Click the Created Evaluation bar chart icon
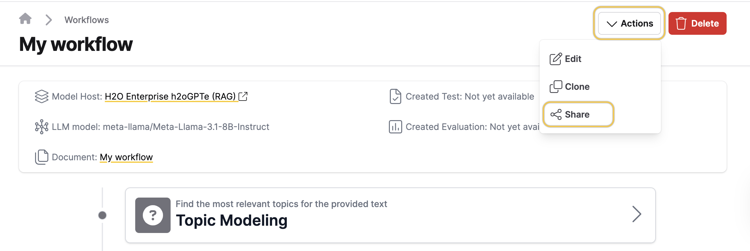The height and width of the screenshot is (251, 750). [395, 126]
